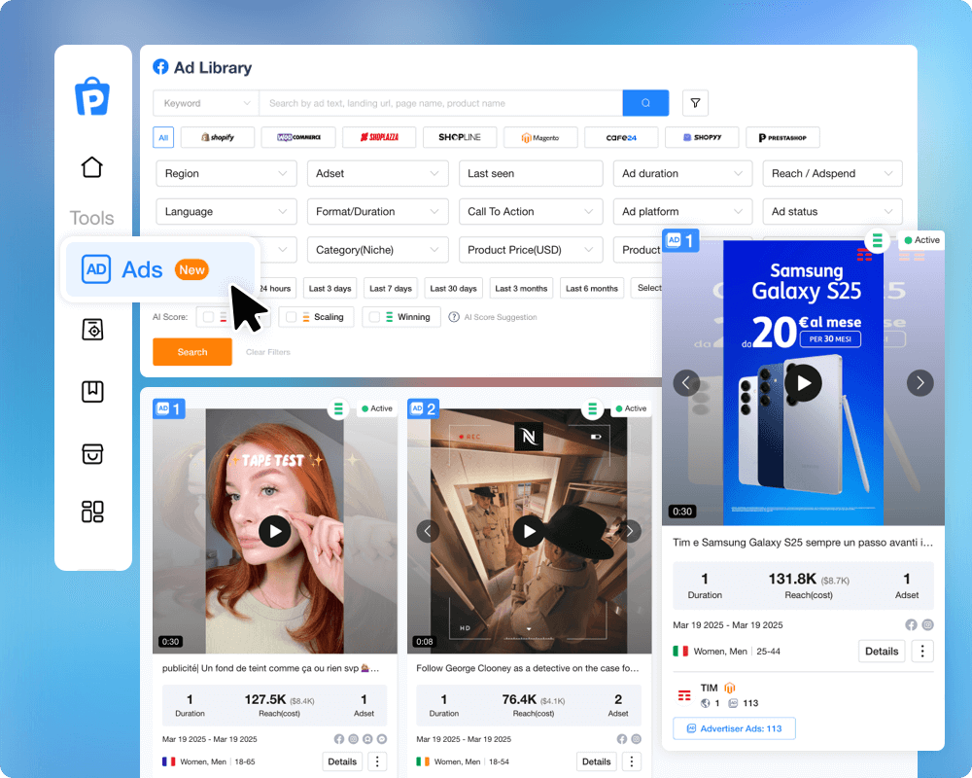Open the bookmark collection sidebar icon
The image size is (972, 778).
(92, 392)
